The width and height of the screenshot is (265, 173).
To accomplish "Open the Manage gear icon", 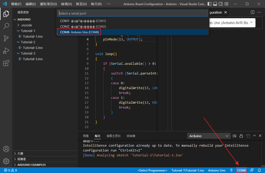I will (6, 161).
